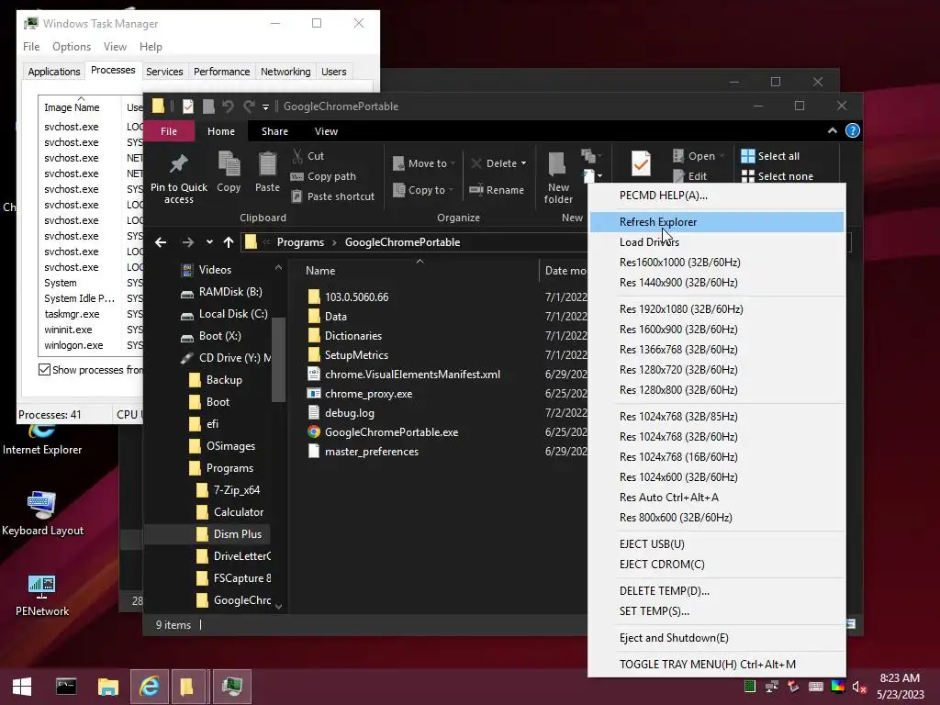Open the recent locations dropdown chevron
940x705 pixels.
[x=209, y=242]
